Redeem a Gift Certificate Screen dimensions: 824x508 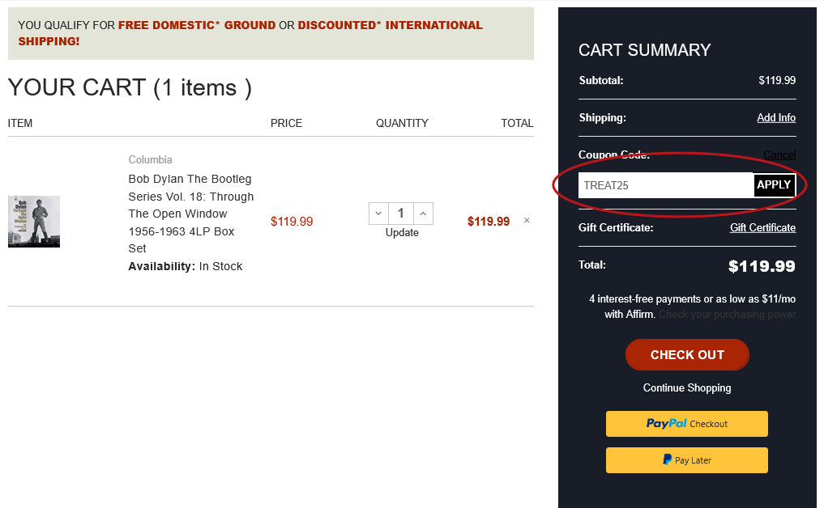point(762,227)
